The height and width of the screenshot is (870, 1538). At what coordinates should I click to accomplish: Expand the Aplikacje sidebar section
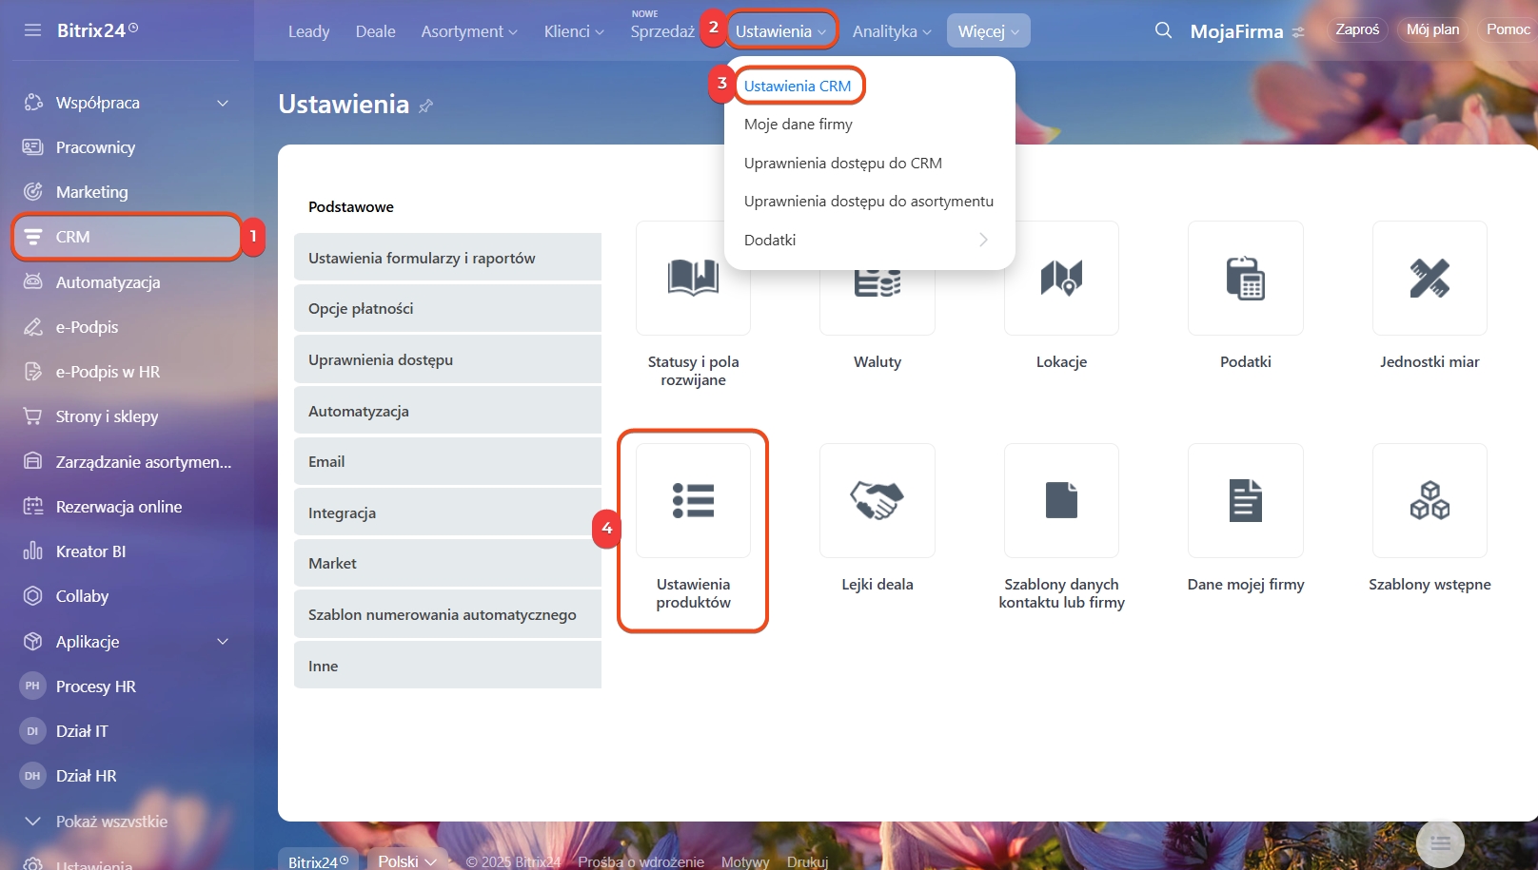[x=223, y=642]
